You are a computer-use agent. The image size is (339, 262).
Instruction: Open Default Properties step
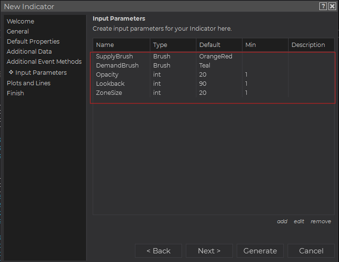pyautogui.click(x=33, y=41)
